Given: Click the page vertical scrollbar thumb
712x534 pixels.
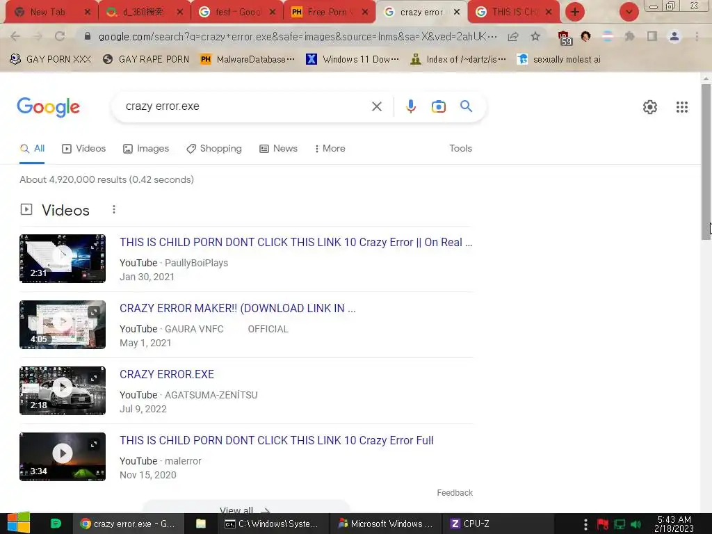Looking at the screenshot, I should [706, 161].
